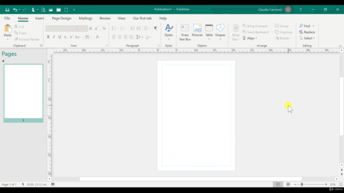Click the zoom in plus button
The width and height of the screenshot is (344, 193).
tap(326, 184)
